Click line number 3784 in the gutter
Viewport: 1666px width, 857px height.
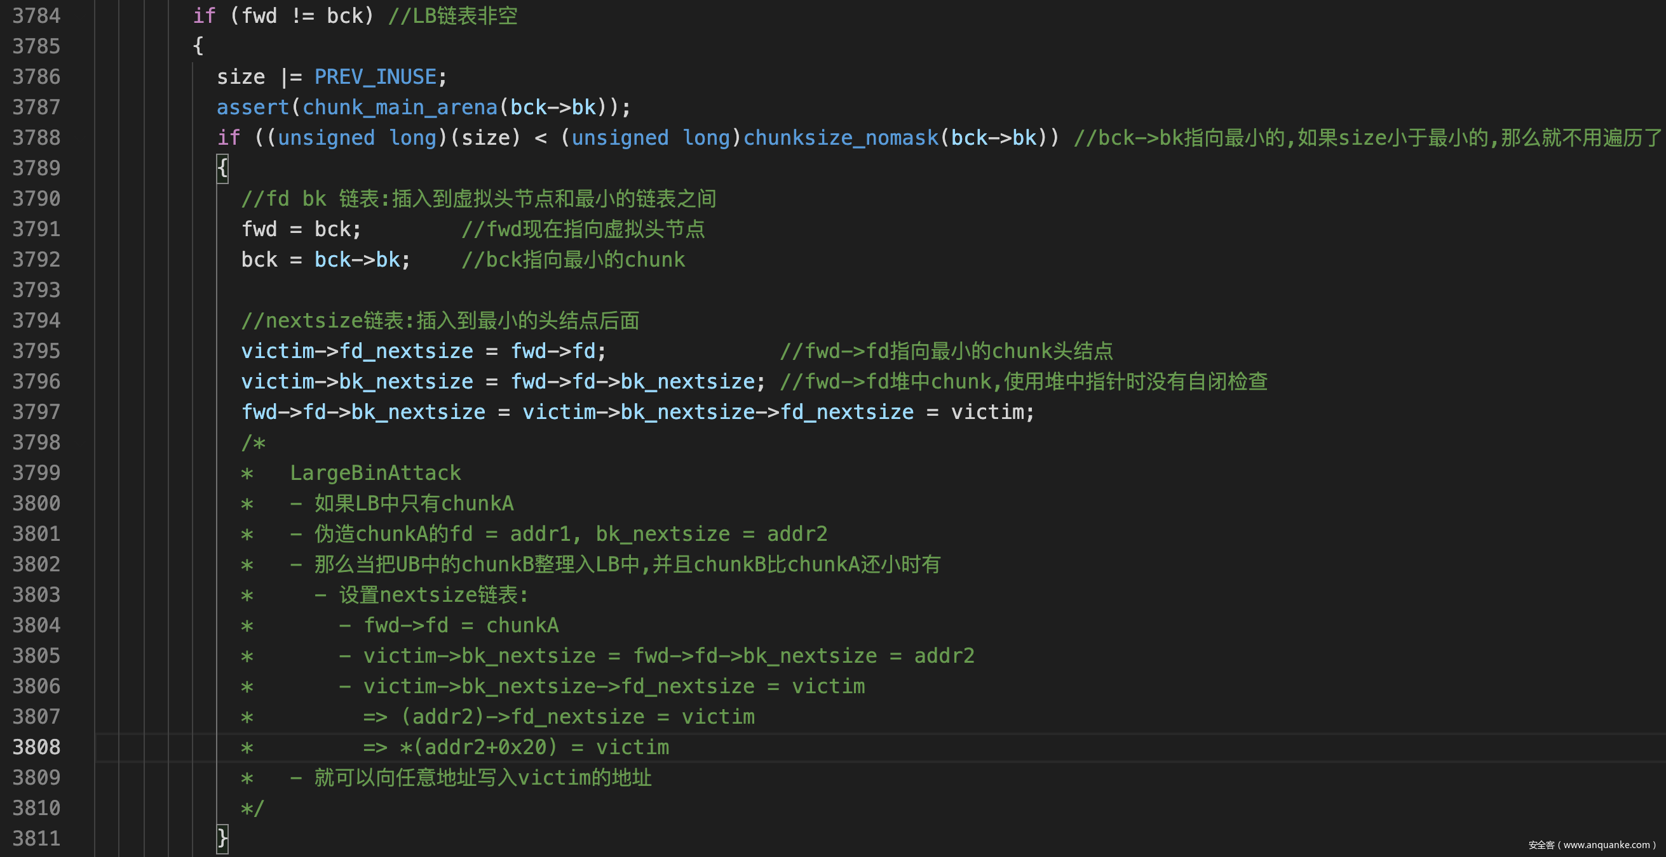click(x=36, y=15)
